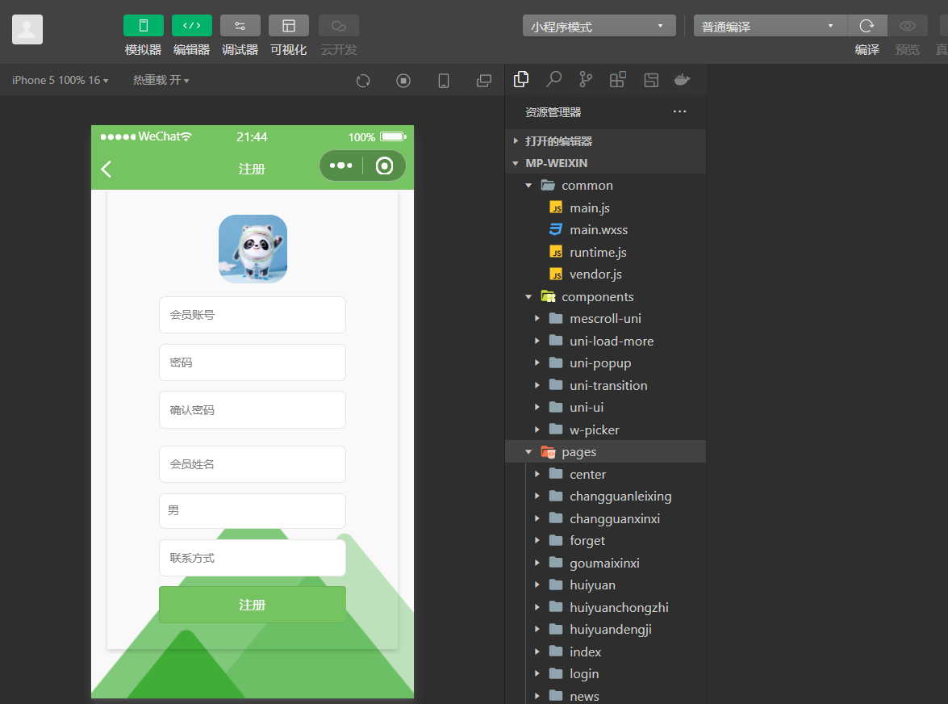Expand the center folder
The image size is (948, 704).
pyautogui.click(x=605, y=474)
